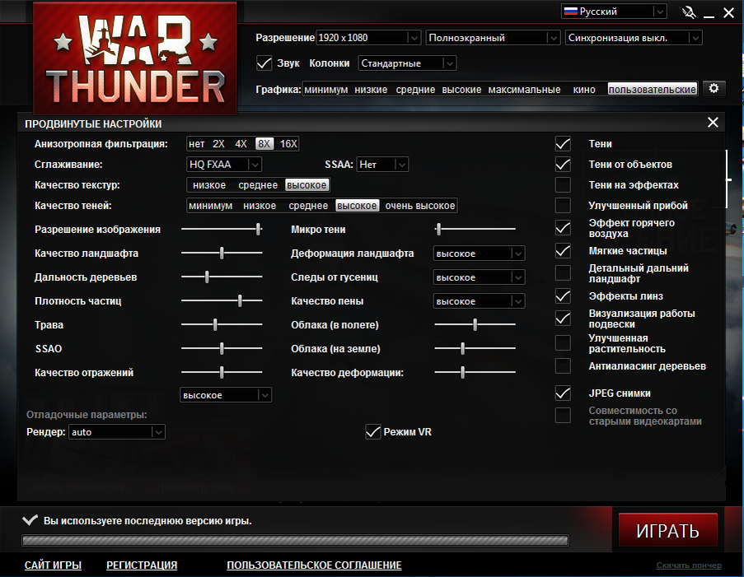
Task: Enable Детальный дальний ландшафт checkbox
Action: click(563, 273)
